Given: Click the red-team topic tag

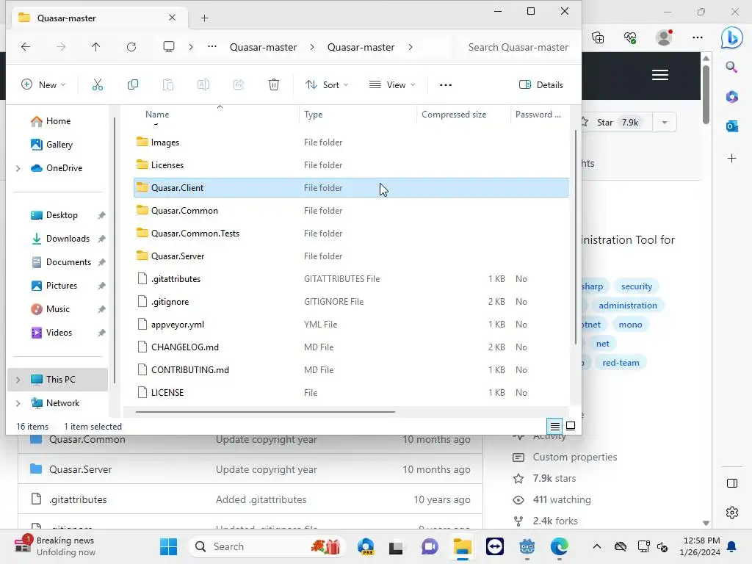Looking at the screenshot, I should click(621, 363).
